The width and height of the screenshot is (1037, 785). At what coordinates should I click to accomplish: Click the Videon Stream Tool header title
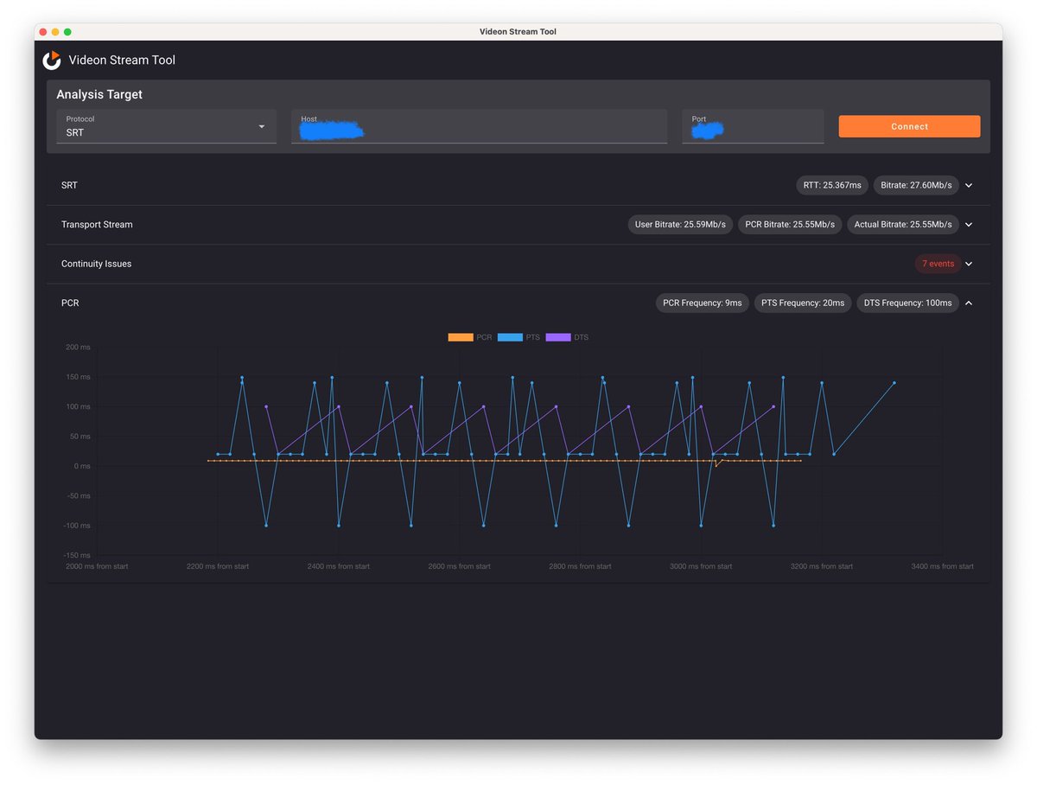click(x=122, y=61)
